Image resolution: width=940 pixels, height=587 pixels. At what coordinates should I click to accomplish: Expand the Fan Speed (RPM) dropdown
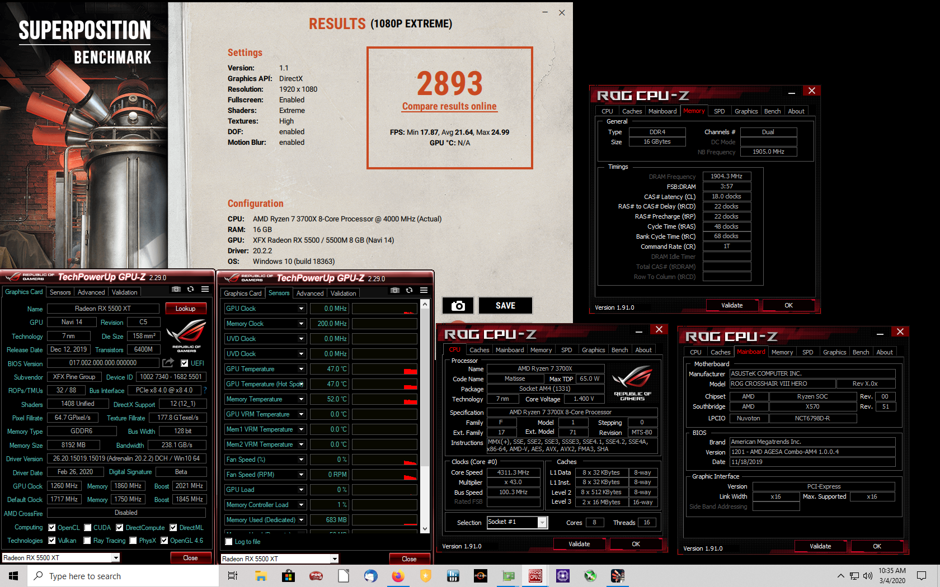301,475
